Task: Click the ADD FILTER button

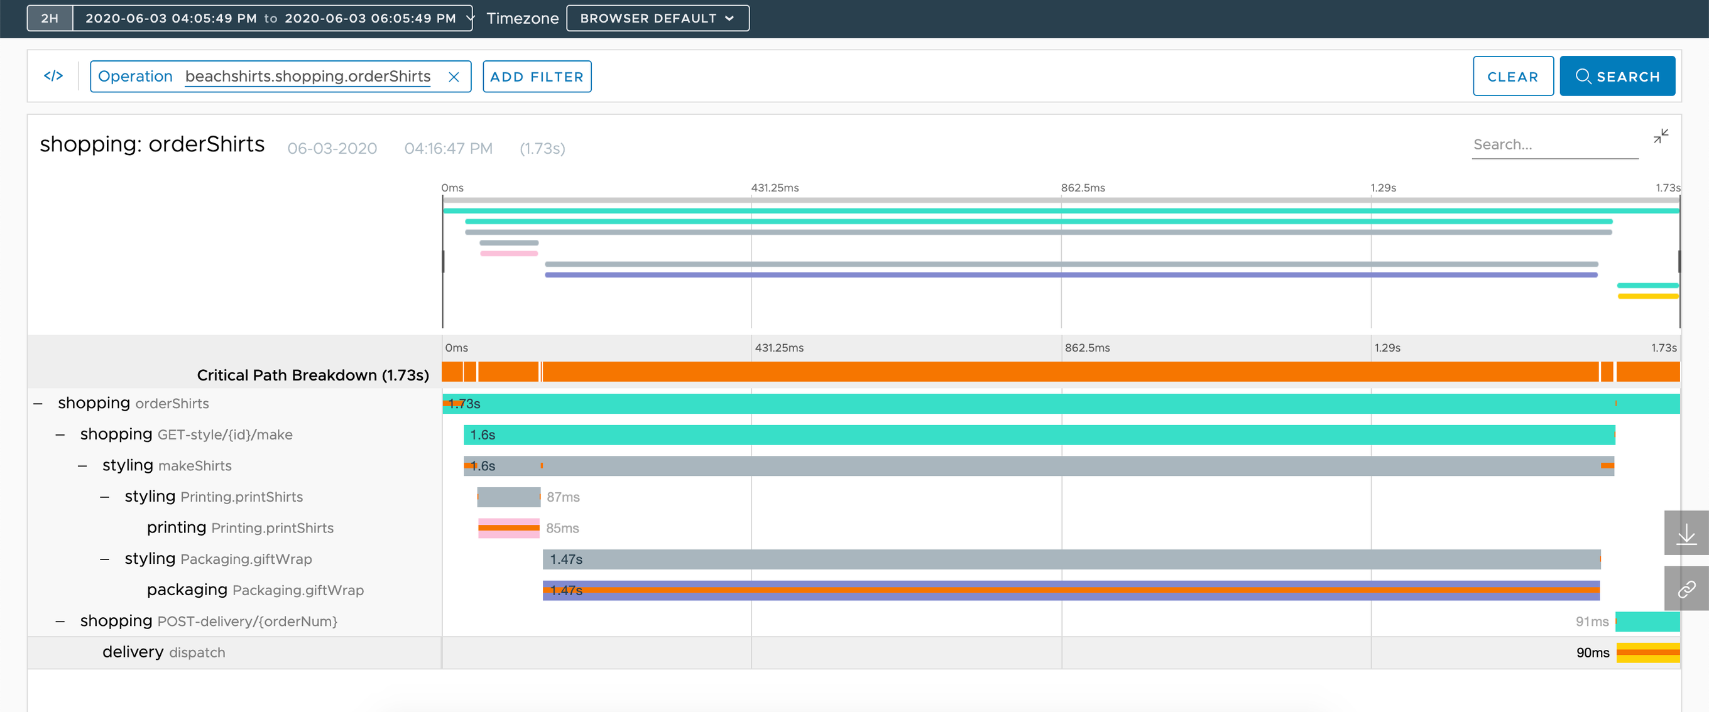Action: (537, 76)
